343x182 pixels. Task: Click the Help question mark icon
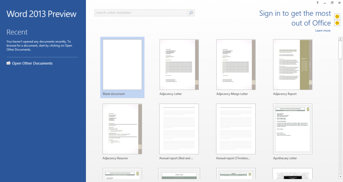[x=317, y=3]
